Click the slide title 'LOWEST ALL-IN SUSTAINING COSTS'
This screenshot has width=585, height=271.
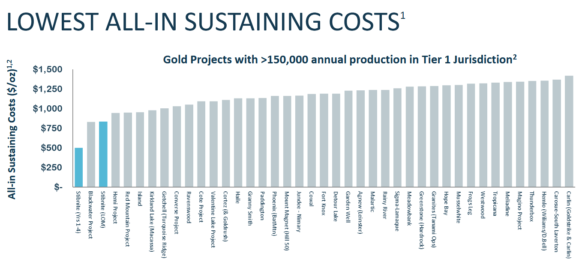[206, 22]
